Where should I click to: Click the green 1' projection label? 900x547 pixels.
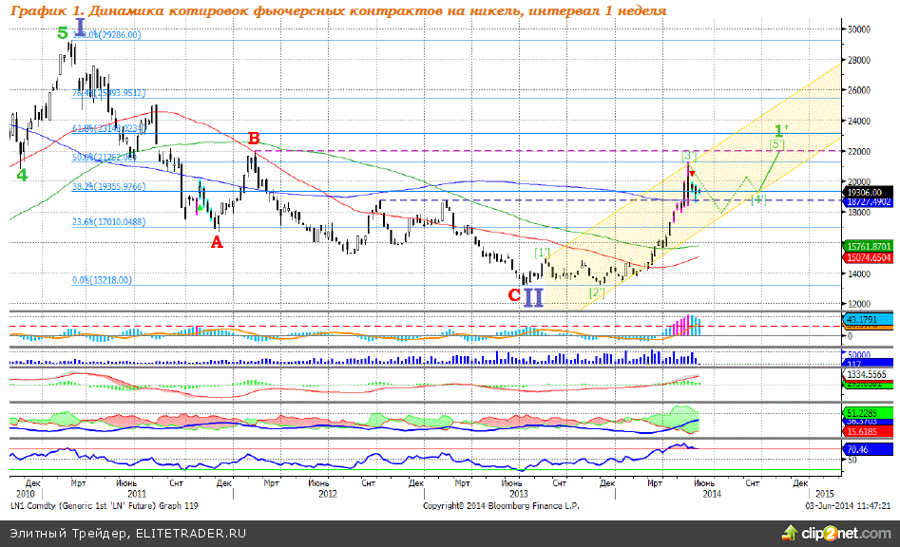[781, 130]
